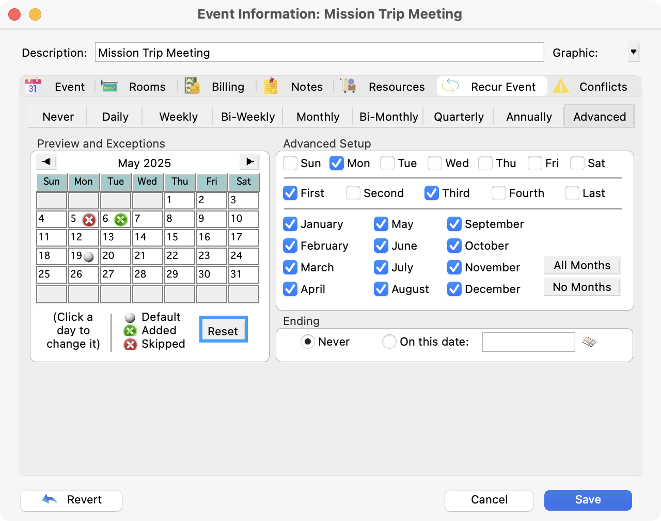661x521 pixels.
Task: Click the Conflicts warning triangle icon
Action: [561, 87]
